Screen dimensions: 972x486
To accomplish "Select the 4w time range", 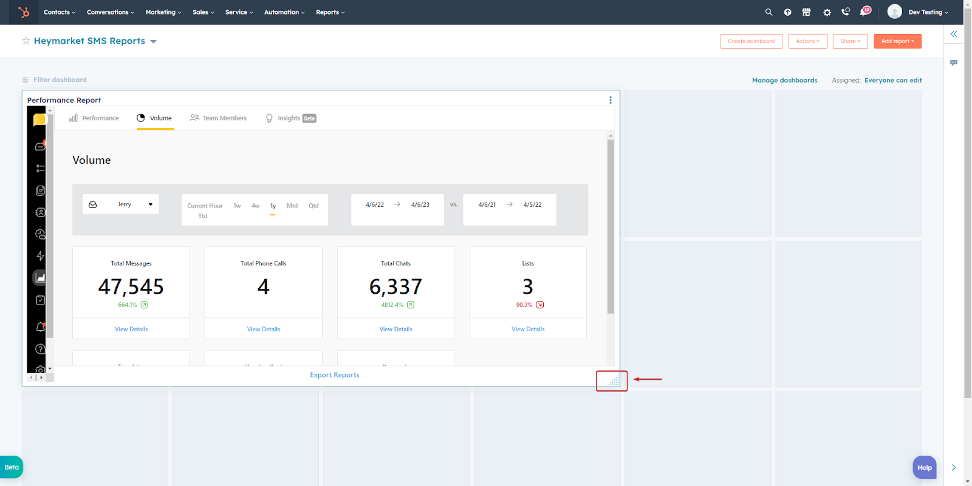I will (255, 206).
